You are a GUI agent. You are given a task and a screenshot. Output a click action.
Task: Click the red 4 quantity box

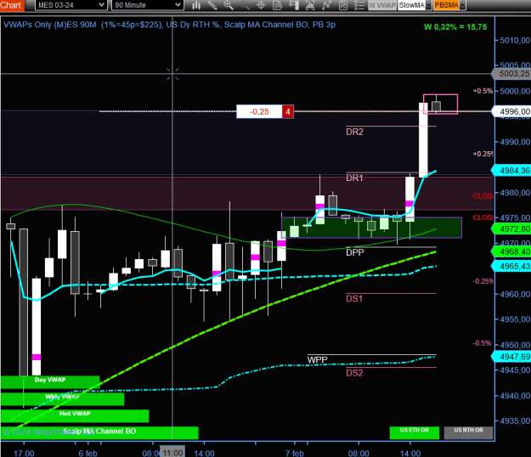click(x=288, y=112)
